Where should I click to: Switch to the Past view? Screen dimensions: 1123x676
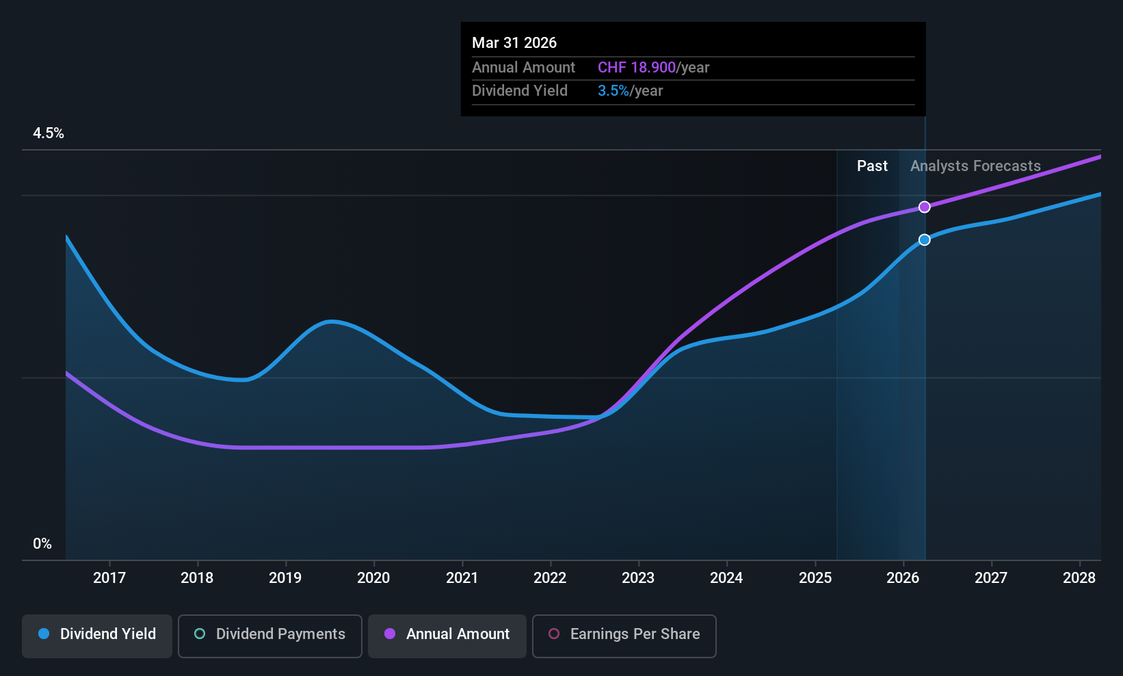pyautogui.click(x=871, y=166)
